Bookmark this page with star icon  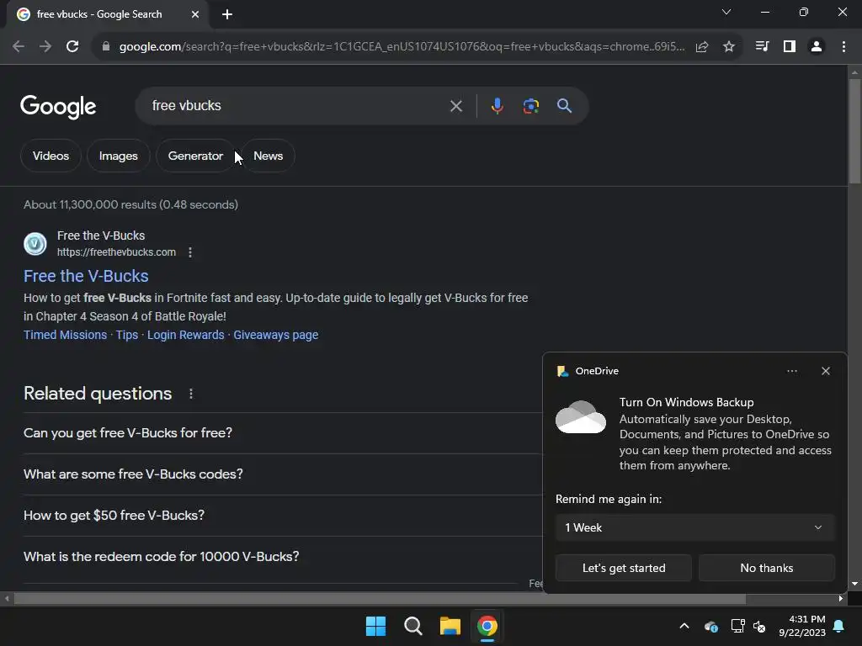[729, 47]
